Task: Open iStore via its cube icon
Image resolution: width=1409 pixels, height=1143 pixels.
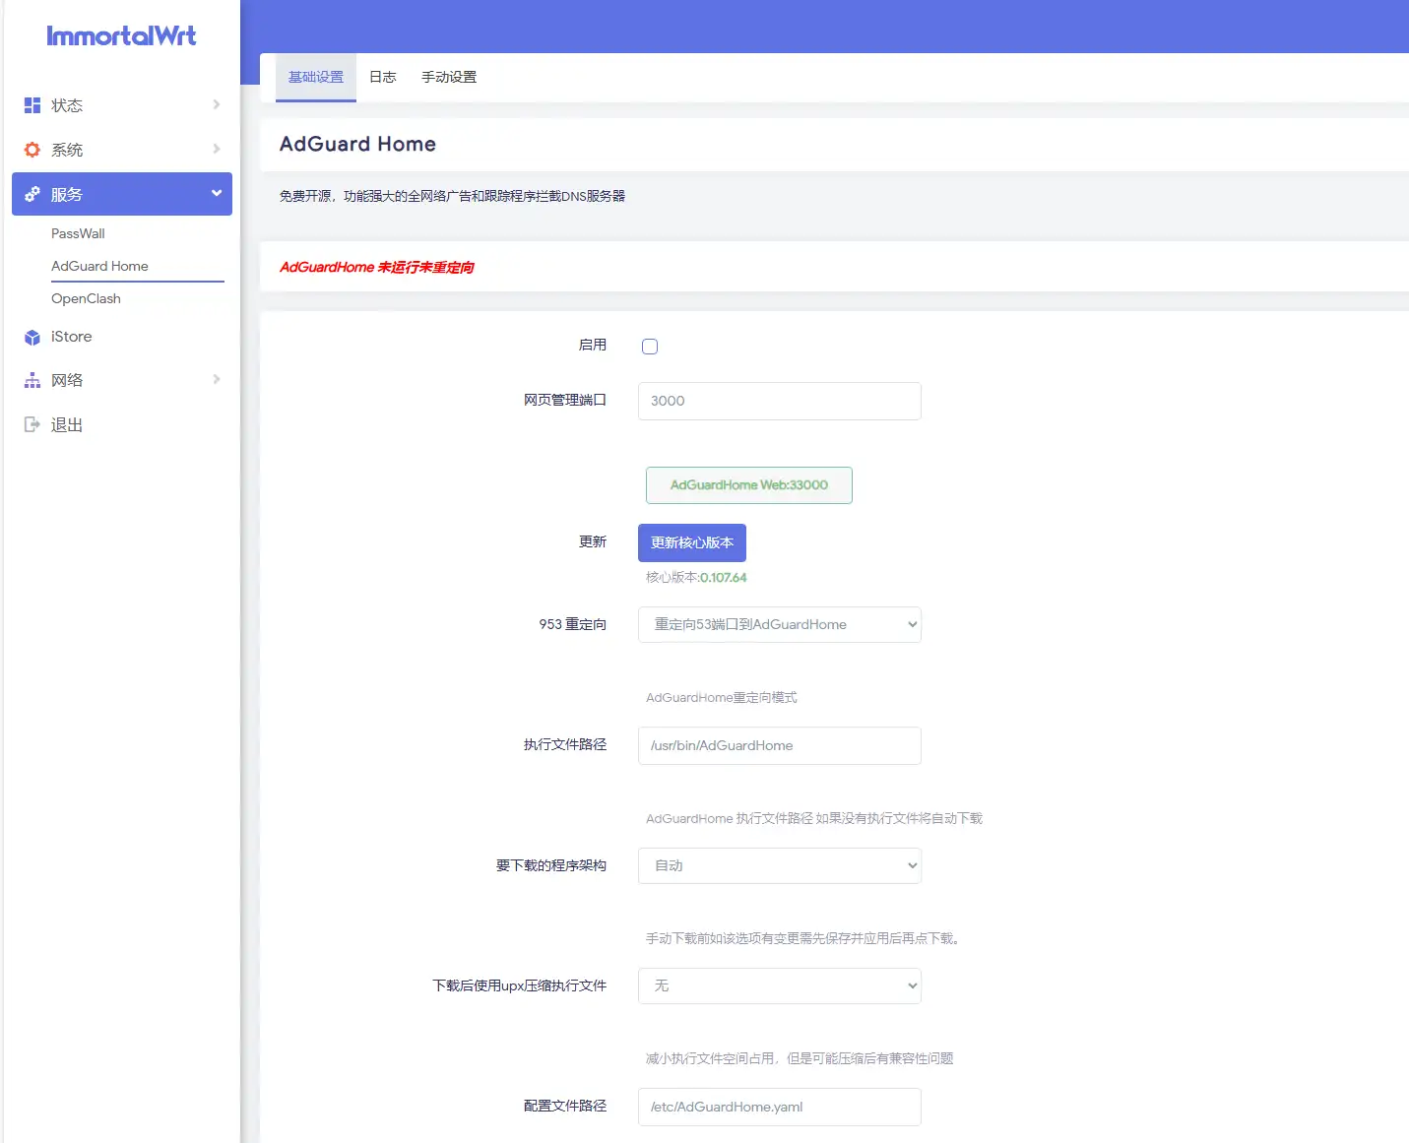Action: [x=32, y=338]
